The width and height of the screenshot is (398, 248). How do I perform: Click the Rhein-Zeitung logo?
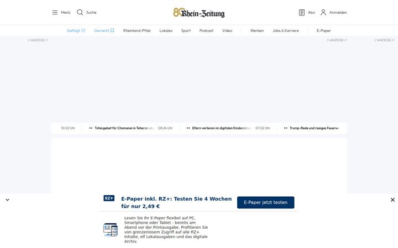coord(199,13)
